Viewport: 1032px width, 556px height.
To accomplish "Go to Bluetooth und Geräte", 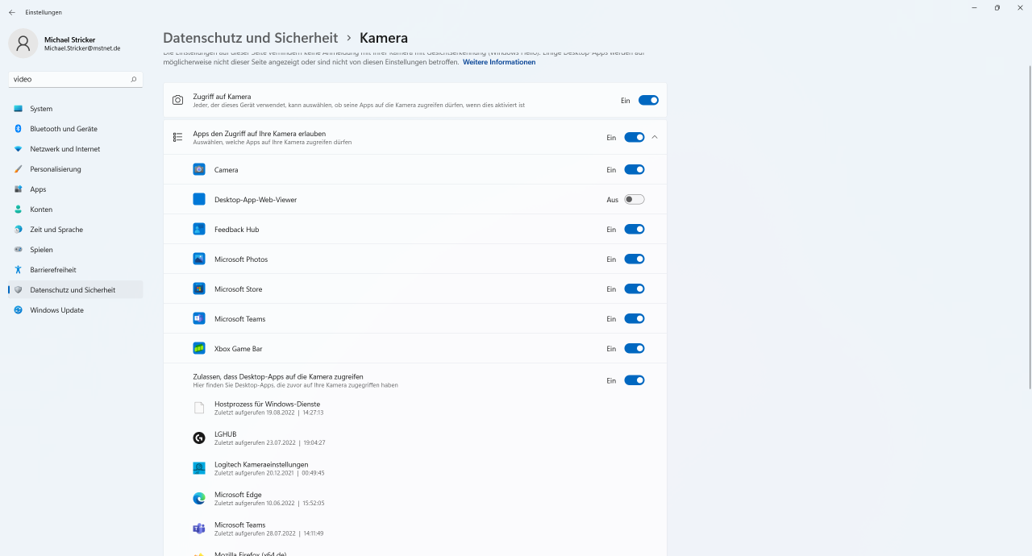I will [x=76, y=129].
